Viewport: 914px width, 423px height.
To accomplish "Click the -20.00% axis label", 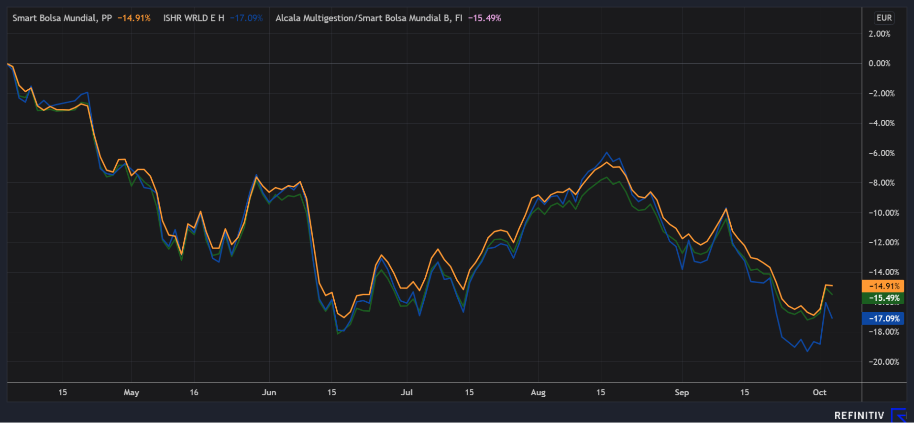I will 883,362.
